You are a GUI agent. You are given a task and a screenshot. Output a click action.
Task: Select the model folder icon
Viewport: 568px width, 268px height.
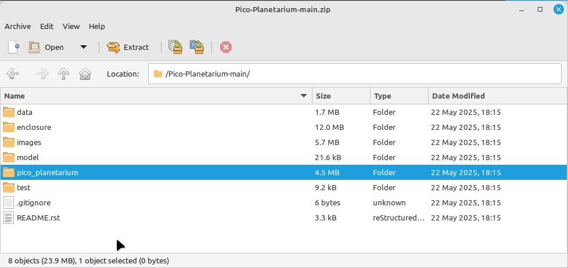[x=8, y=157]
